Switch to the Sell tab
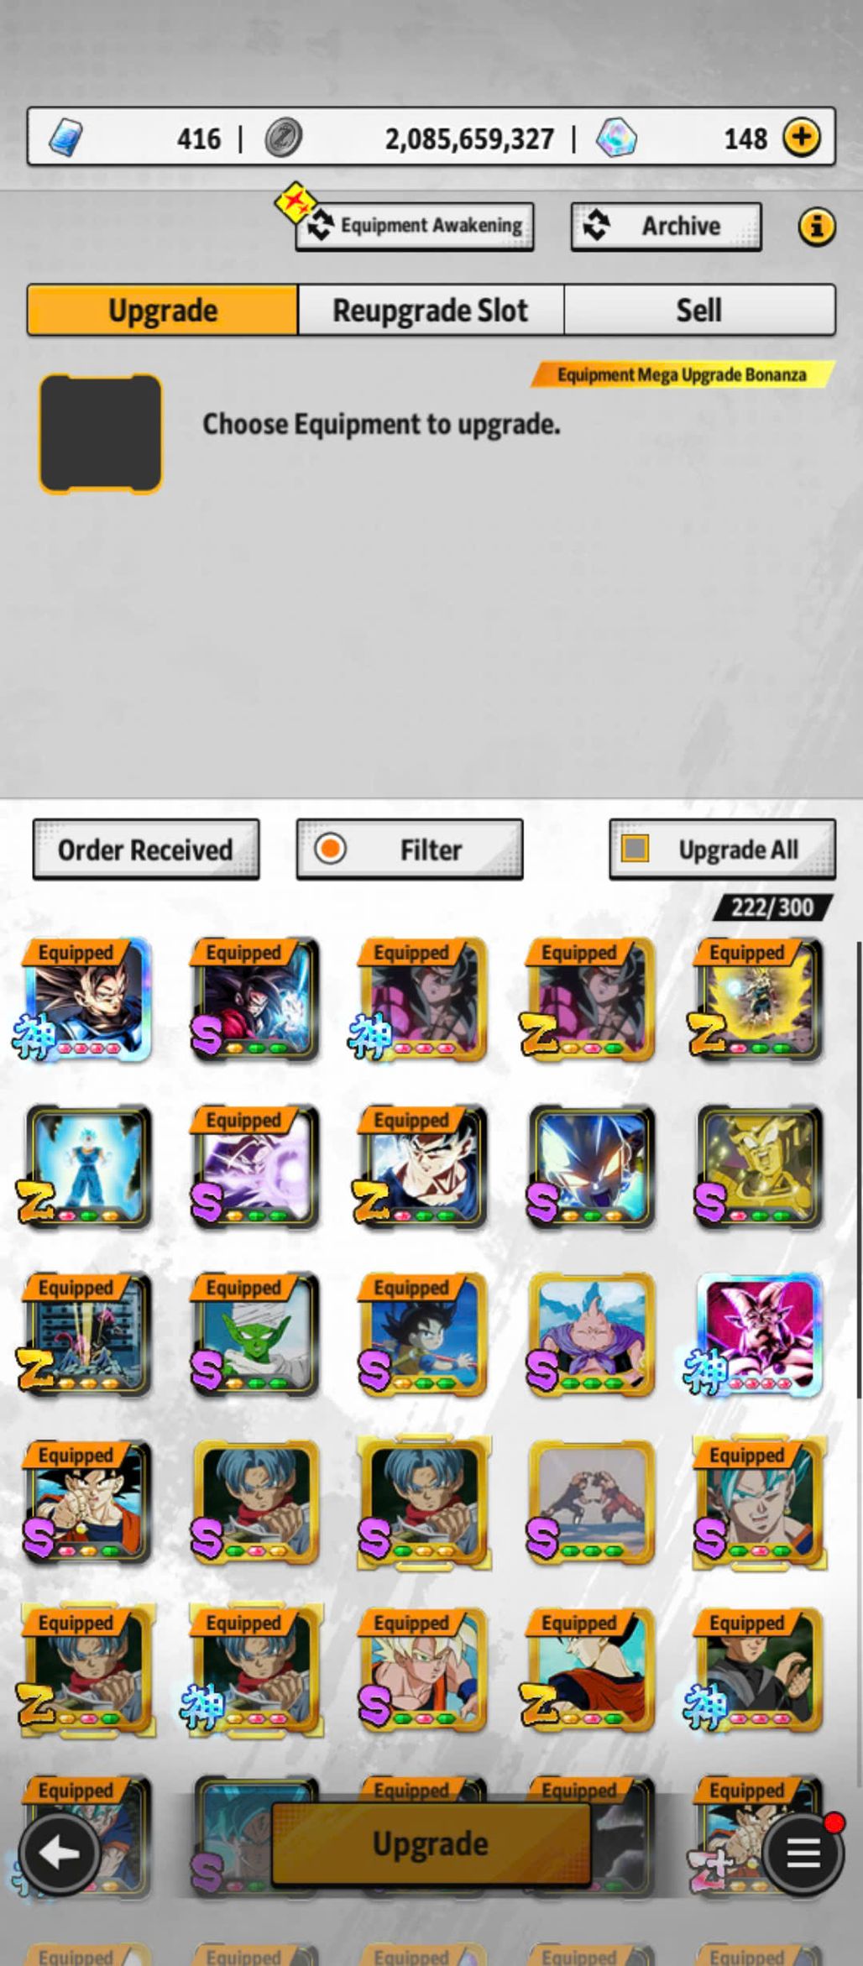The image size is (863, 1966). pyautogui.click(x=699, y=310)
